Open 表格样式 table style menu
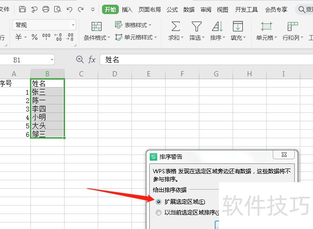Screen dimensions: 313x229 pos(133,25)
